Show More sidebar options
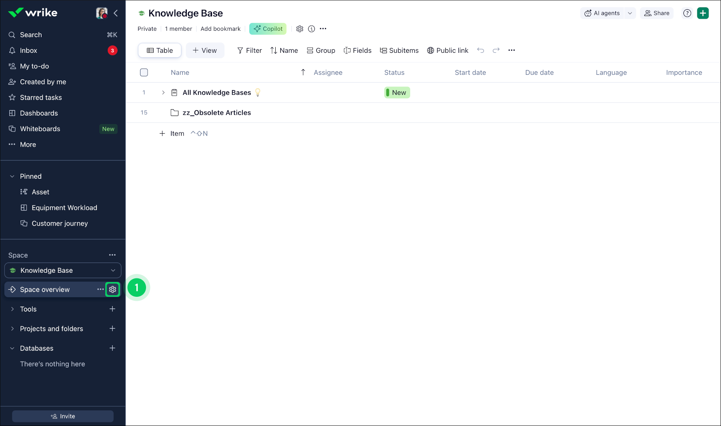 coord(63,144)
